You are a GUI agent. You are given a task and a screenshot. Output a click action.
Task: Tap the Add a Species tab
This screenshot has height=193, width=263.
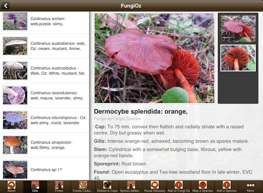coord(227,187)
